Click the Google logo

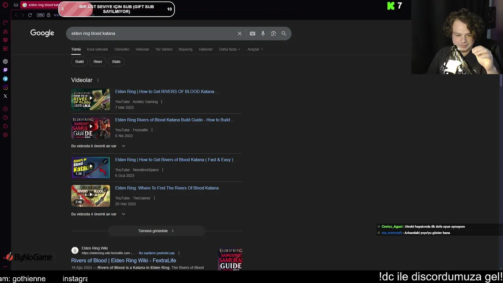[x=42, y=33]
